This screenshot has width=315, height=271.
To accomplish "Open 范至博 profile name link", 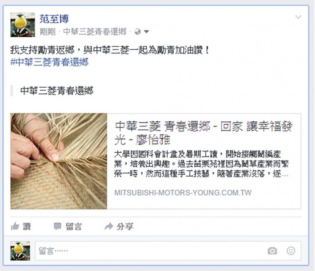I will (x=54, y=19).
